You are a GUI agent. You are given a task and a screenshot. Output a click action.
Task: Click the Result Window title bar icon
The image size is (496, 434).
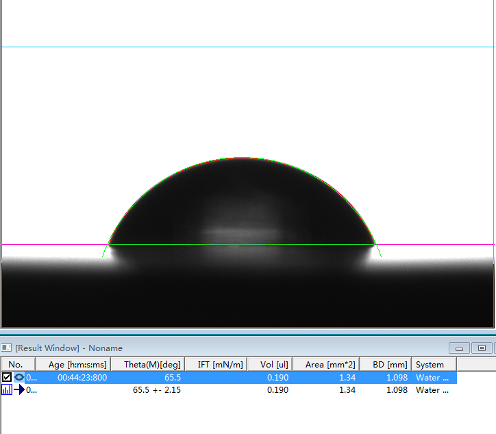click(x=7, y=348)
